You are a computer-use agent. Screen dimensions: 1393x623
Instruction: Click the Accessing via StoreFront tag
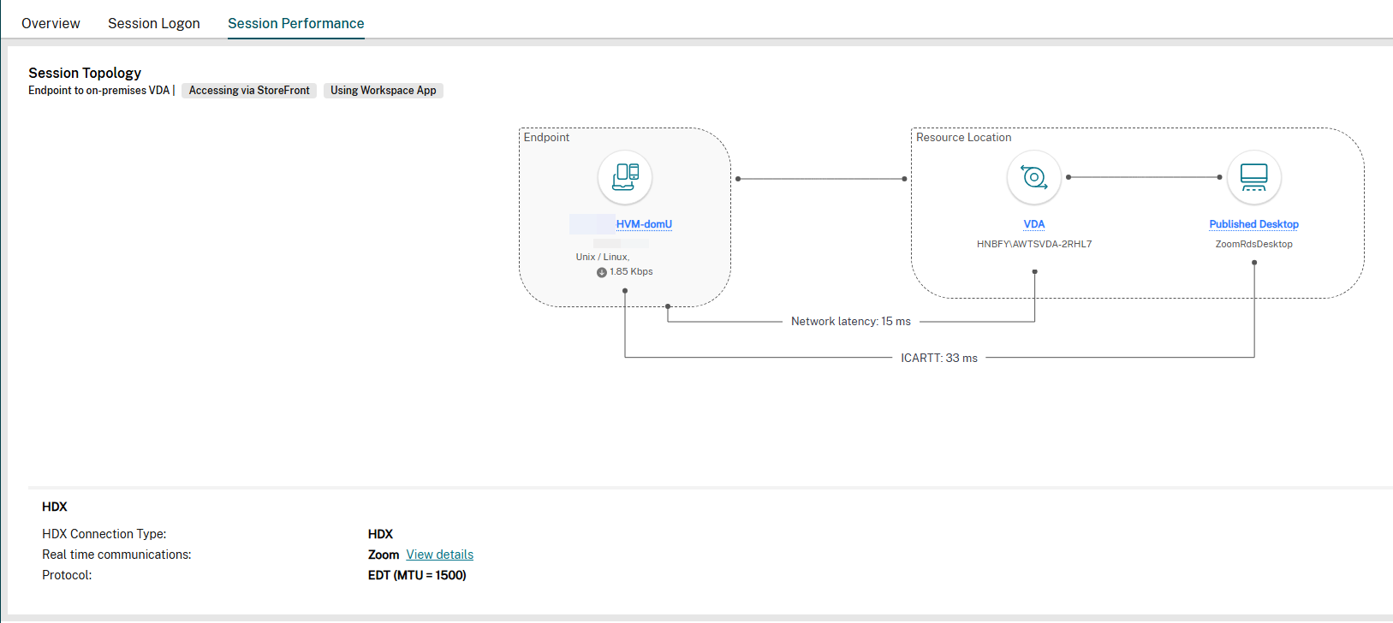(249, 91)
